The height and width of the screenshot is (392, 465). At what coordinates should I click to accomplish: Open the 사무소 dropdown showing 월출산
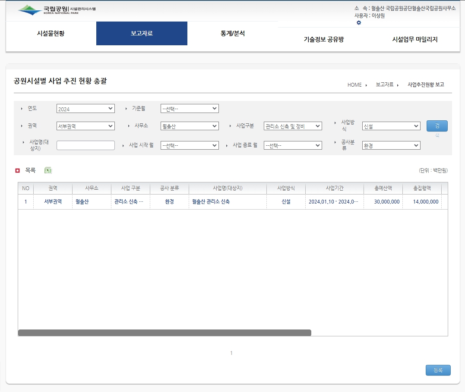pyautogui.click(x=190, y=126)
